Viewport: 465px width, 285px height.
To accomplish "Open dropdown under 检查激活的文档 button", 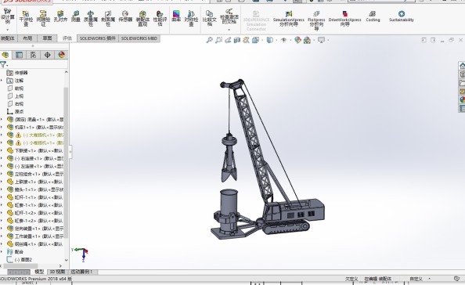I will (229, 30).
